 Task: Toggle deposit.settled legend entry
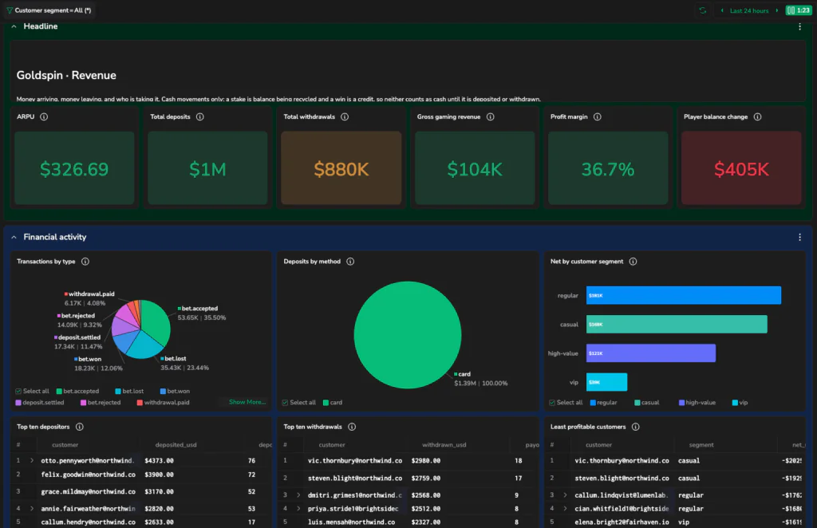40,403
